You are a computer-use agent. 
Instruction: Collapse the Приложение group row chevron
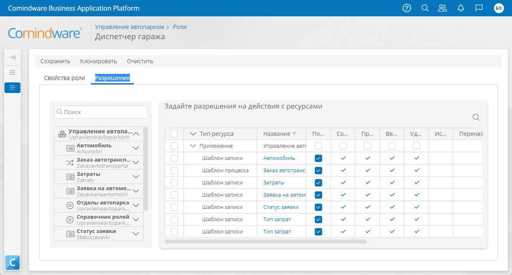193,146
